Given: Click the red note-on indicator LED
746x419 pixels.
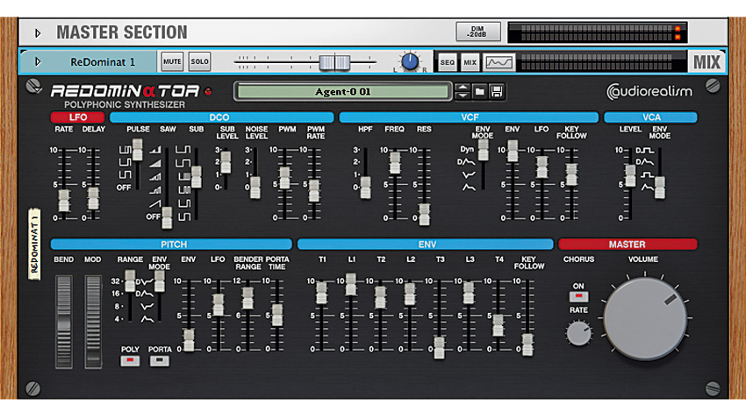Looking at the screenshot, I should [x=208, y=91].
